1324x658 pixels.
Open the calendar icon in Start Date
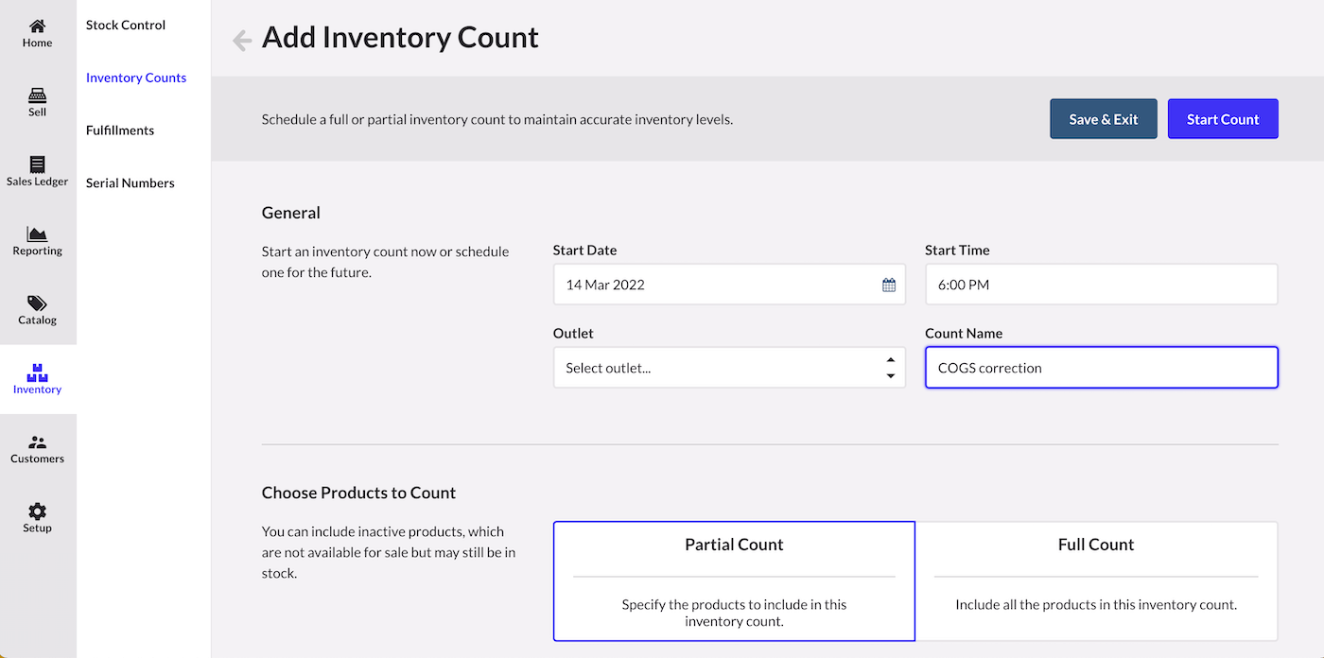[x=888, y=285]
